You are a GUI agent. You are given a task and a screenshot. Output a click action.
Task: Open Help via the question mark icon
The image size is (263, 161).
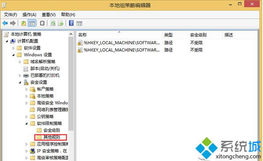click(x=71, y=23)
